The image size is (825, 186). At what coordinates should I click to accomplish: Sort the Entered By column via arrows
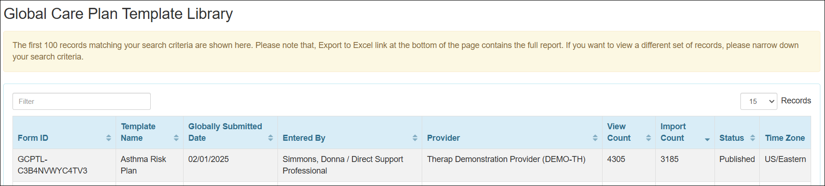(415, 138)
